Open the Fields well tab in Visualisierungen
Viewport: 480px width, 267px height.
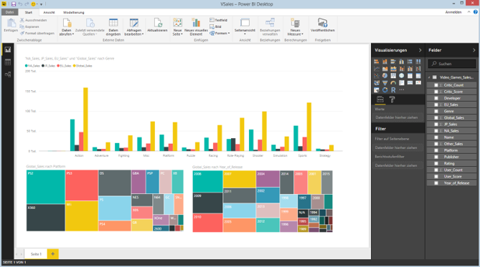pos(380,99)
